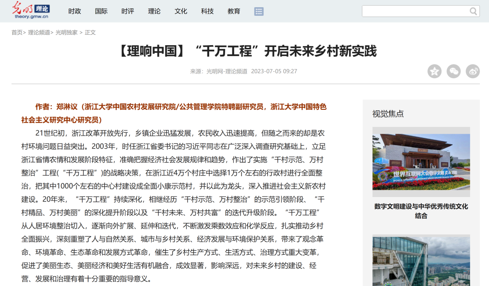Click the Guangming logo at top left
This screenshot has width=489, height=286.
click(x=31, y=10)
